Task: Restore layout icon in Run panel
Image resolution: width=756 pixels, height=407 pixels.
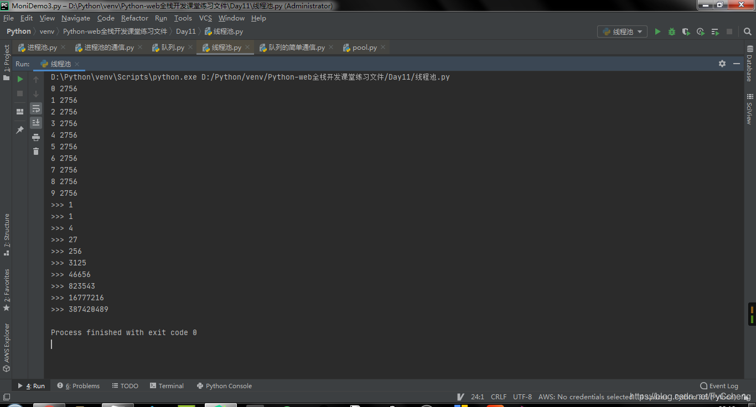Action: [x=20, y=111]
